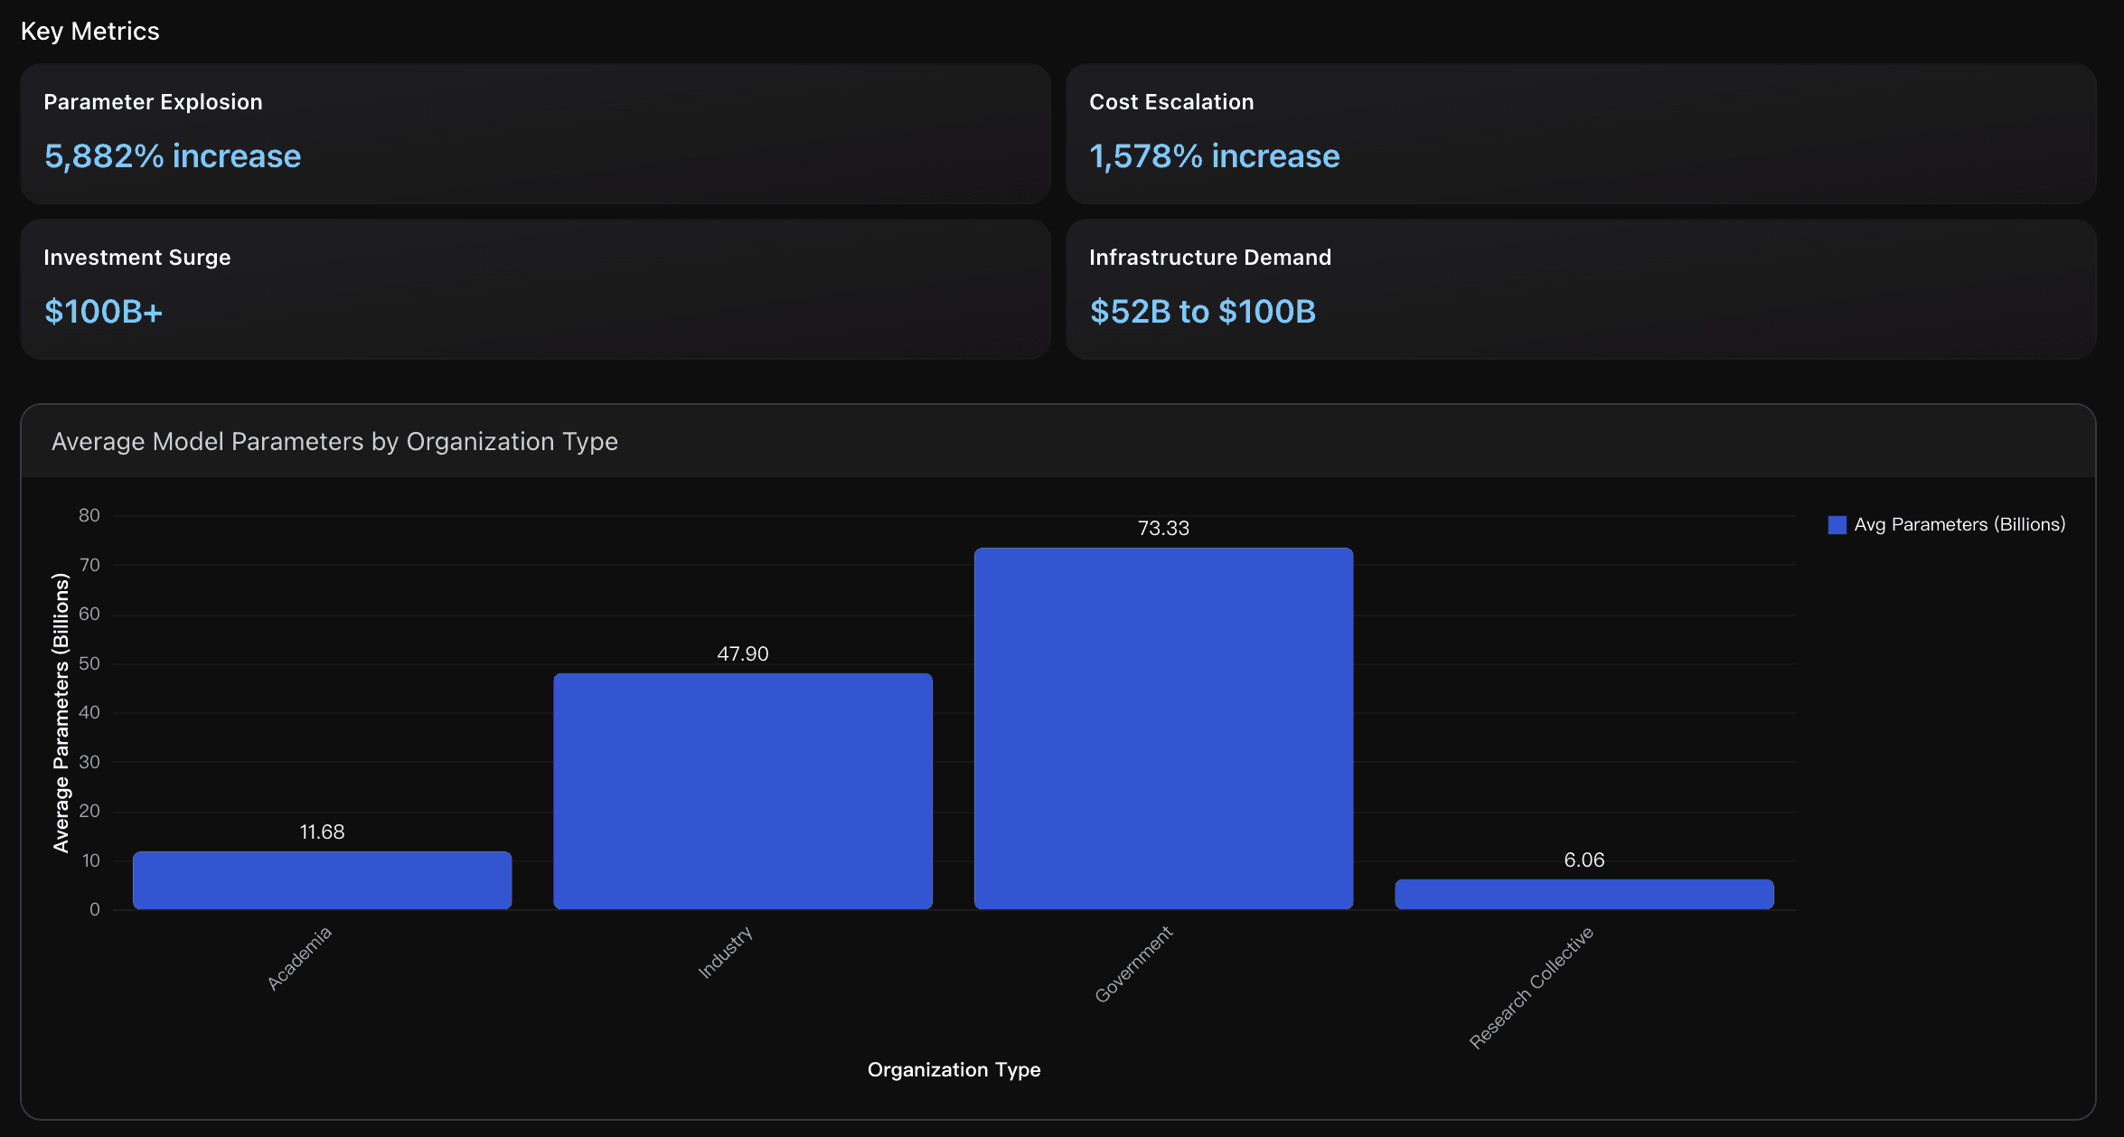Image resolution: width=2124 pixels, height=1137 pixels.
Task: Open the Investment Surge metric card
Action: (535, 288)
